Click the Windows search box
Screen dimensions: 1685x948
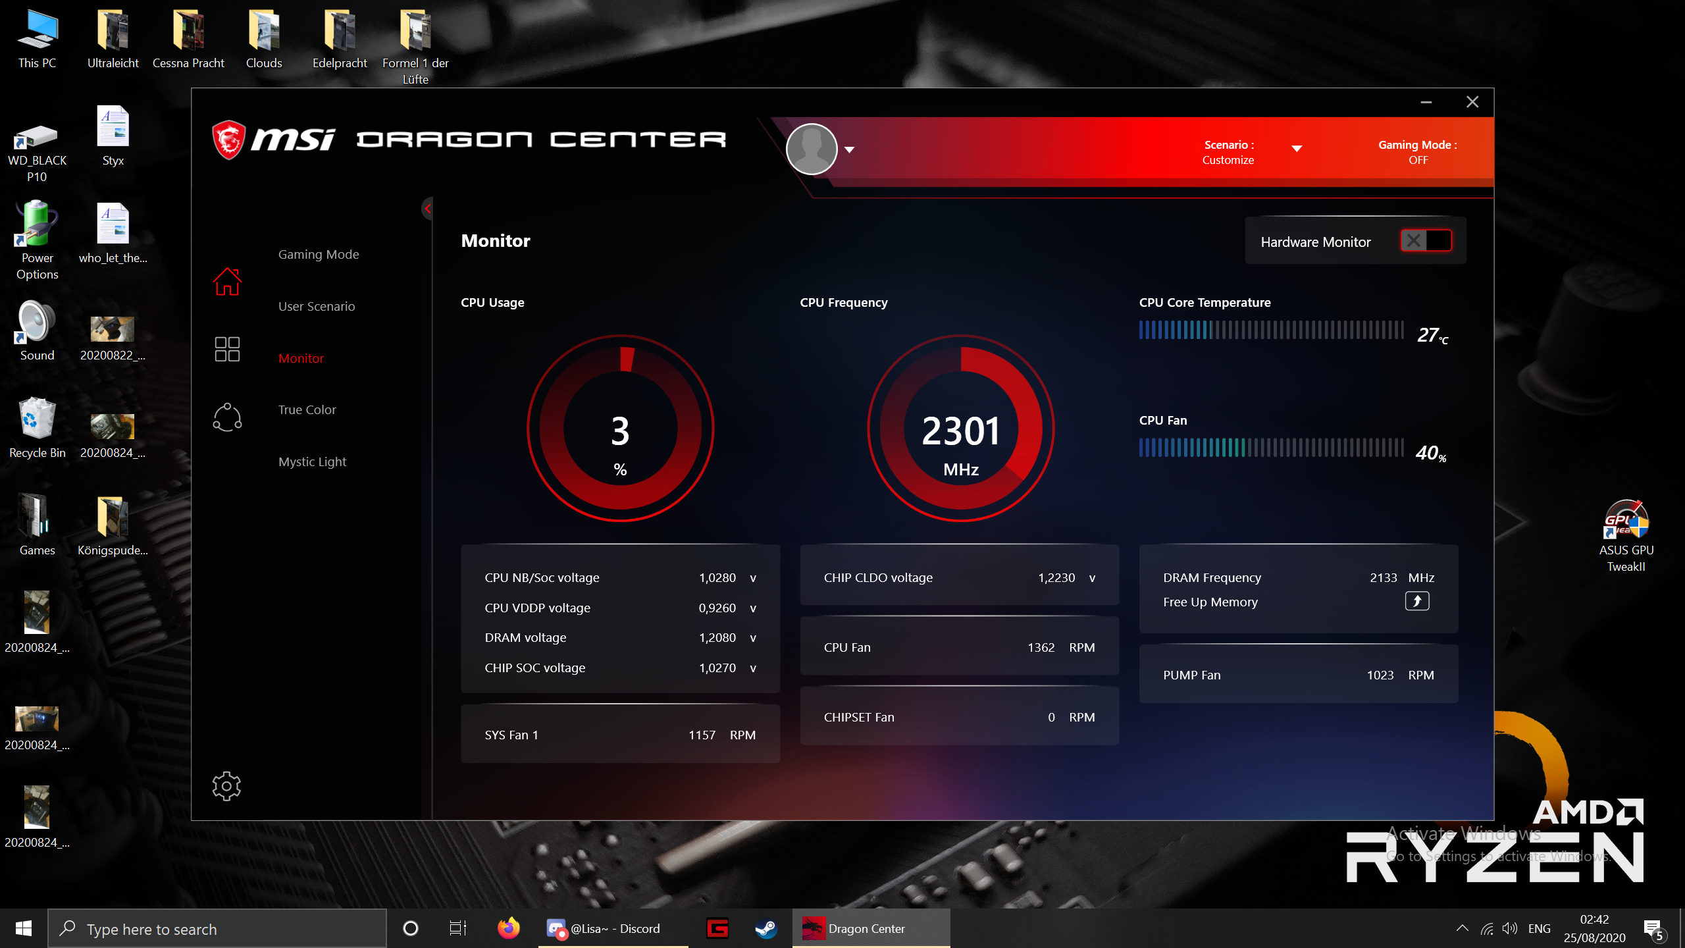[x=217, y=929]
